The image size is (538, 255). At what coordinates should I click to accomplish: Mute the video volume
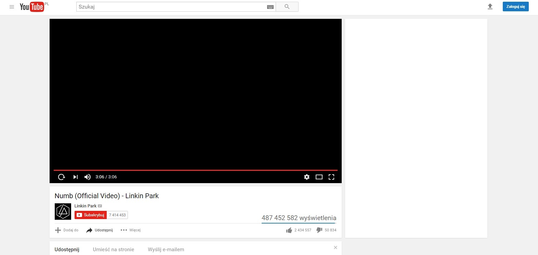[x=88, y=177]
